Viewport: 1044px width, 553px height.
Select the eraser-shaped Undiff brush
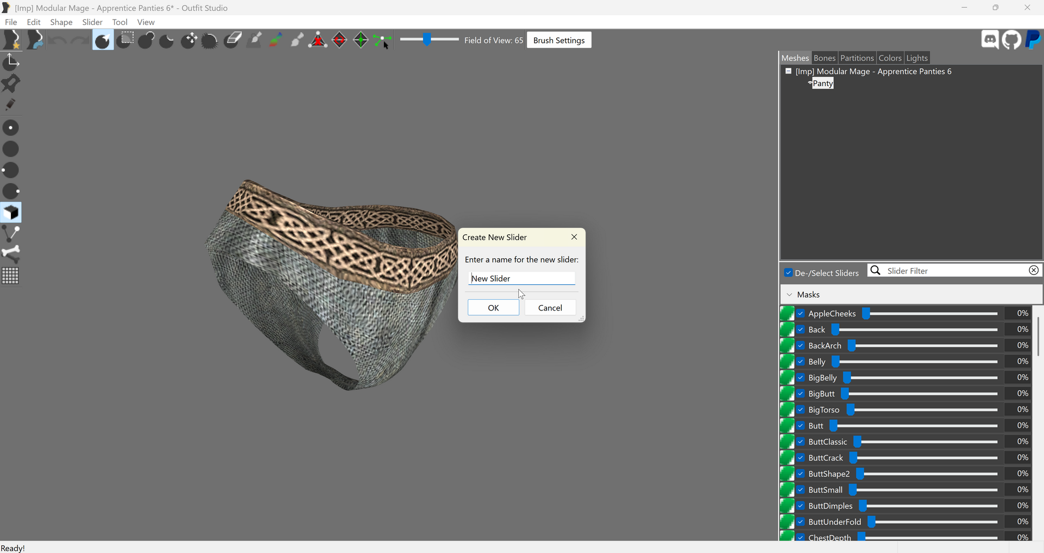[233, 40]
